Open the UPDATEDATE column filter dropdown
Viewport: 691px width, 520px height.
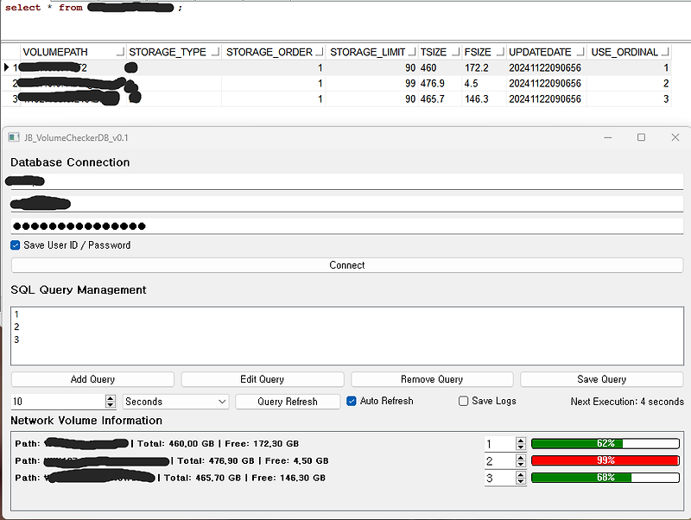point(580,53)
